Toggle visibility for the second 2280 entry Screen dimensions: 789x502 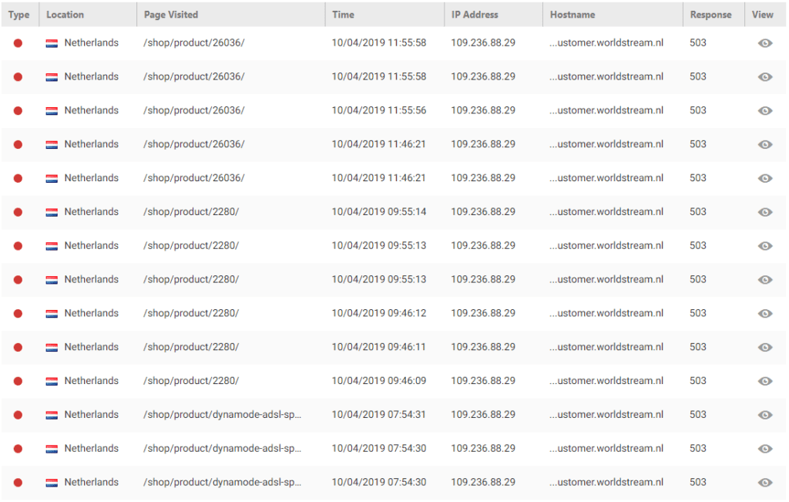764,246
